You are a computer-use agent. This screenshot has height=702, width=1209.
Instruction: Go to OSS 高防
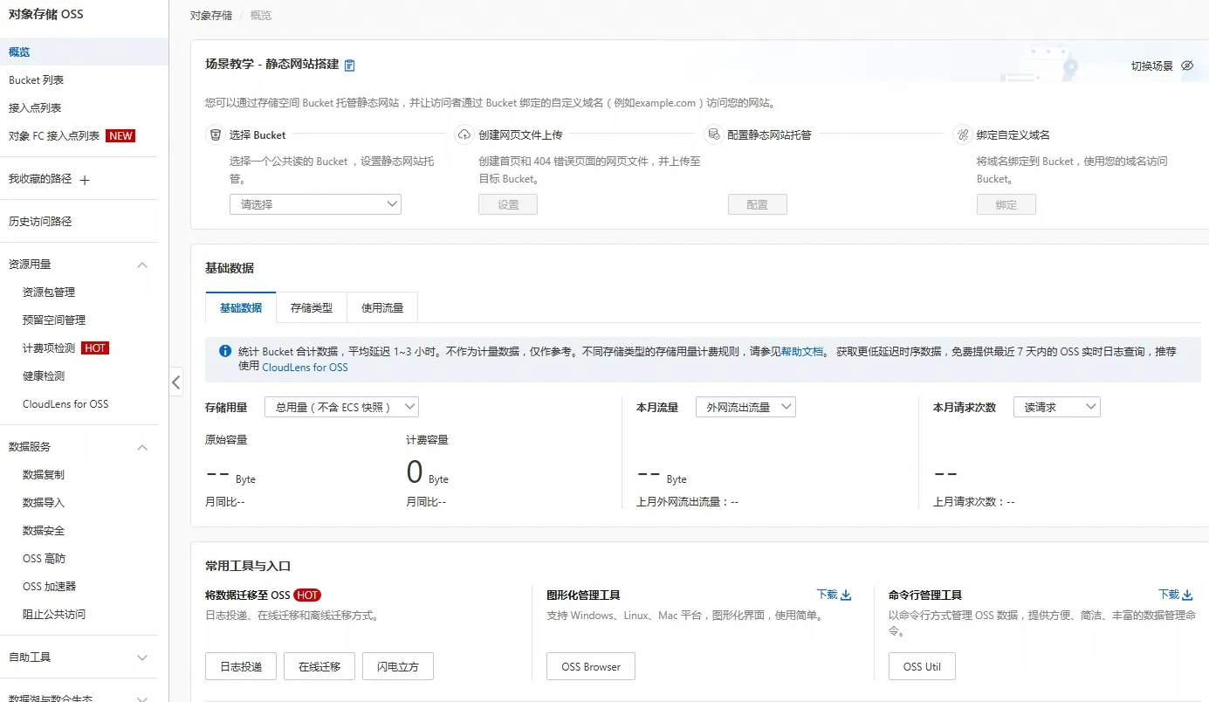coord(44,559)
